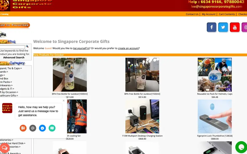247x154 pixels.
Task: Click the S$88.80 price text
Action: [x=215, y=139]
